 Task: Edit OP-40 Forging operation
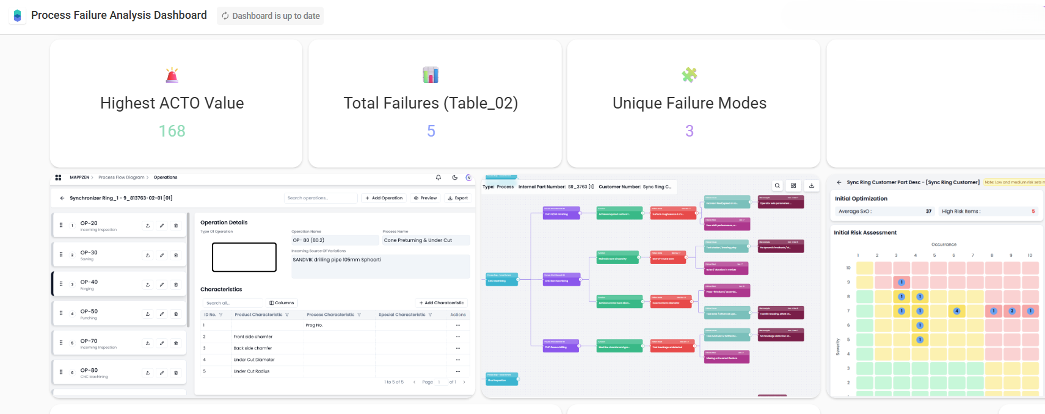pyautogui.click(x=162, y=285)
